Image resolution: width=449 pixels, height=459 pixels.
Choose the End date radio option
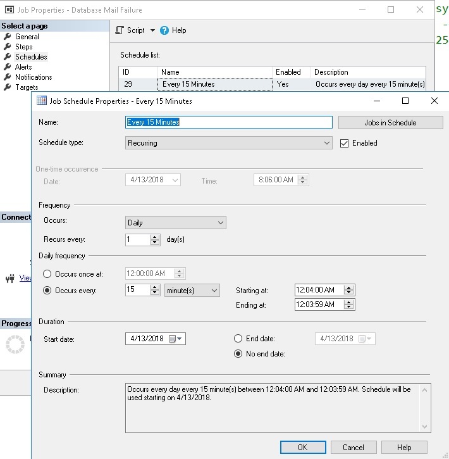pos(238,339)
